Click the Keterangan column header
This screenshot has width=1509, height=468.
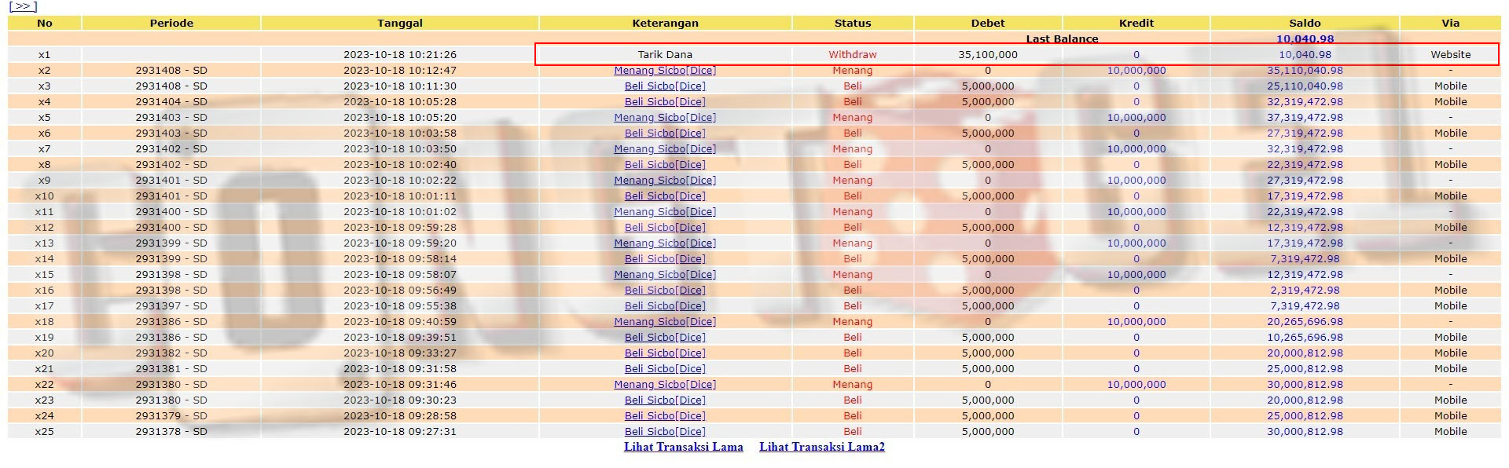click(665, 24)
